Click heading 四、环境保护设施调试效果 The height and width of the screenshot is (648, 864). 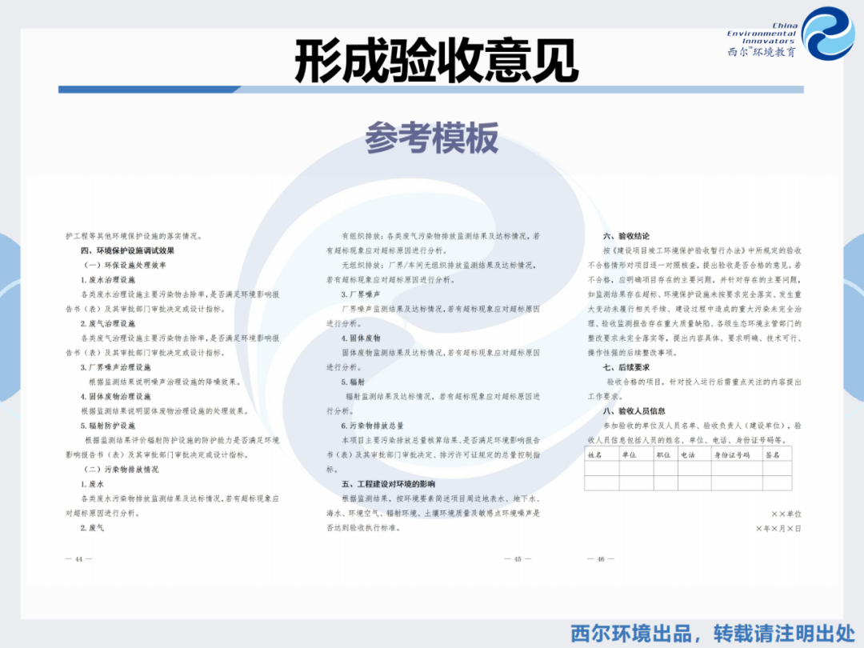point(127,250)
